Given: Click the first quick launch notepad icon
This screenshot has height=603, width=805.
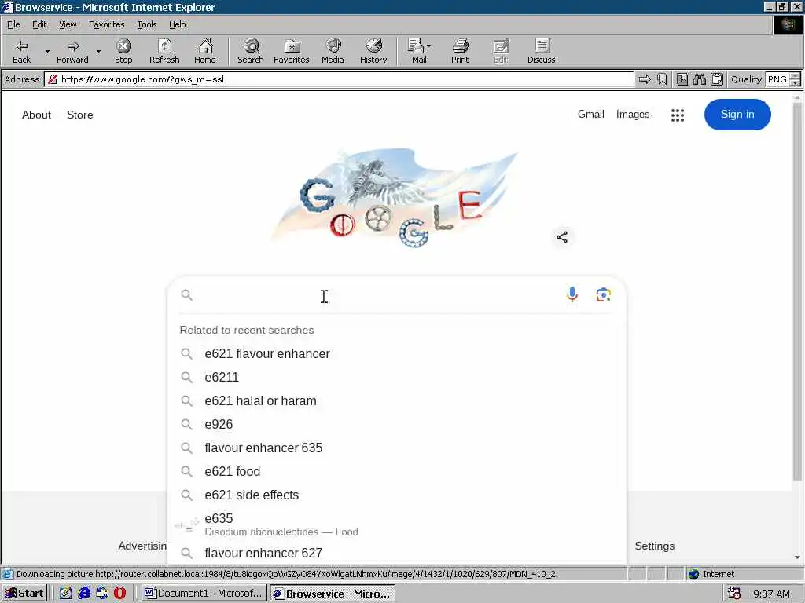Looking at the screenshot, I should [x=66, y=594].
